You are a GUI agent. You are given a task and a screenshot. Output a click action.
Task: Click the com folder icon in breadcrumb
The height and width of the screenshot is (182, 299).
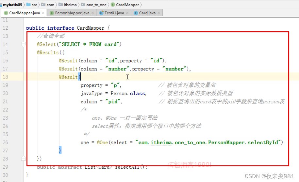click(43, 4)
